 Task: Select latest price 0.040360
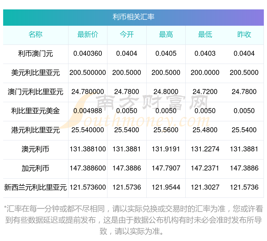click(88, 54)
